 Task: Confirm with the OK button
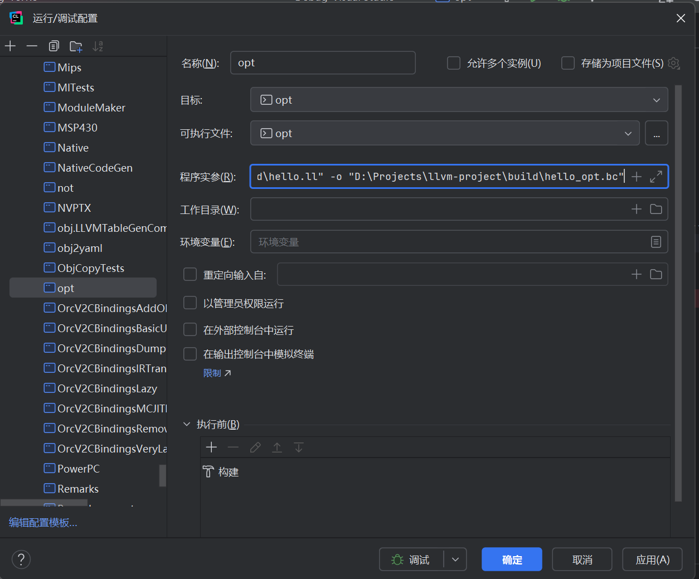coord(512,559)
